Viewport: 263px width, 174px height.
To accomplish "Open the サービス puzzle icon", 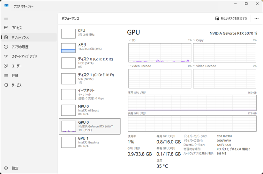I will [x=6, y=85].
